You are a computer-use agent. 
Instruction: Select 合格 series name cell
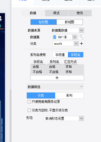(52, 67)
